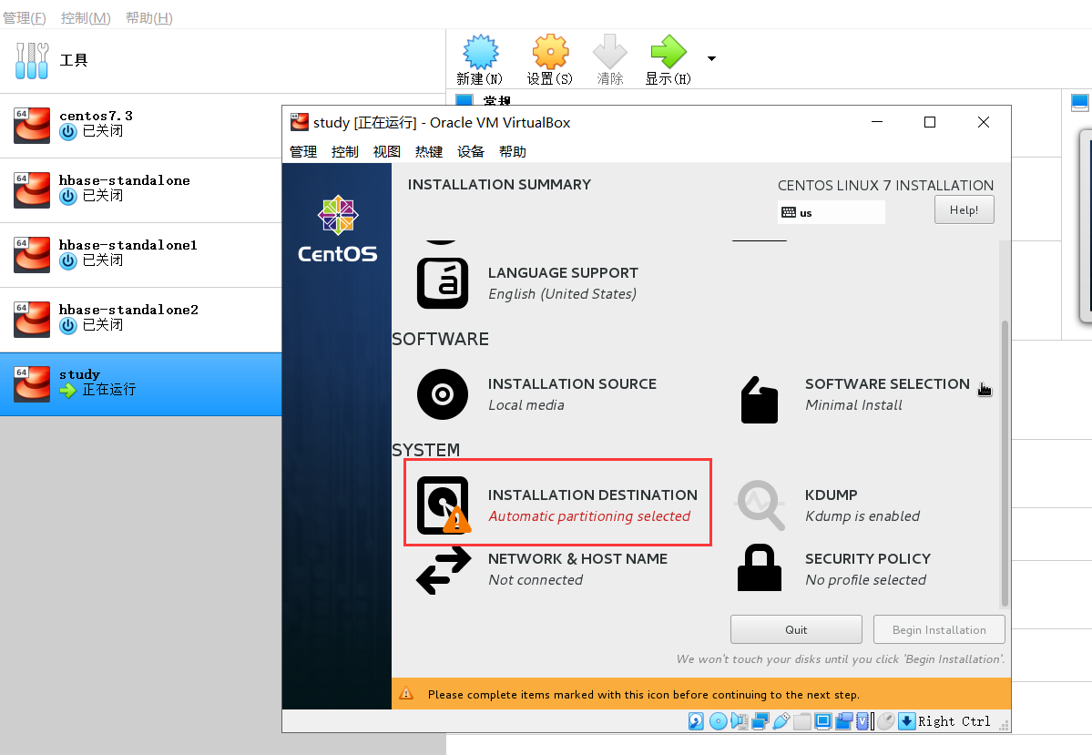Click the Quit button
This screenshot has width=1092, height=755.
click(795, 628)
